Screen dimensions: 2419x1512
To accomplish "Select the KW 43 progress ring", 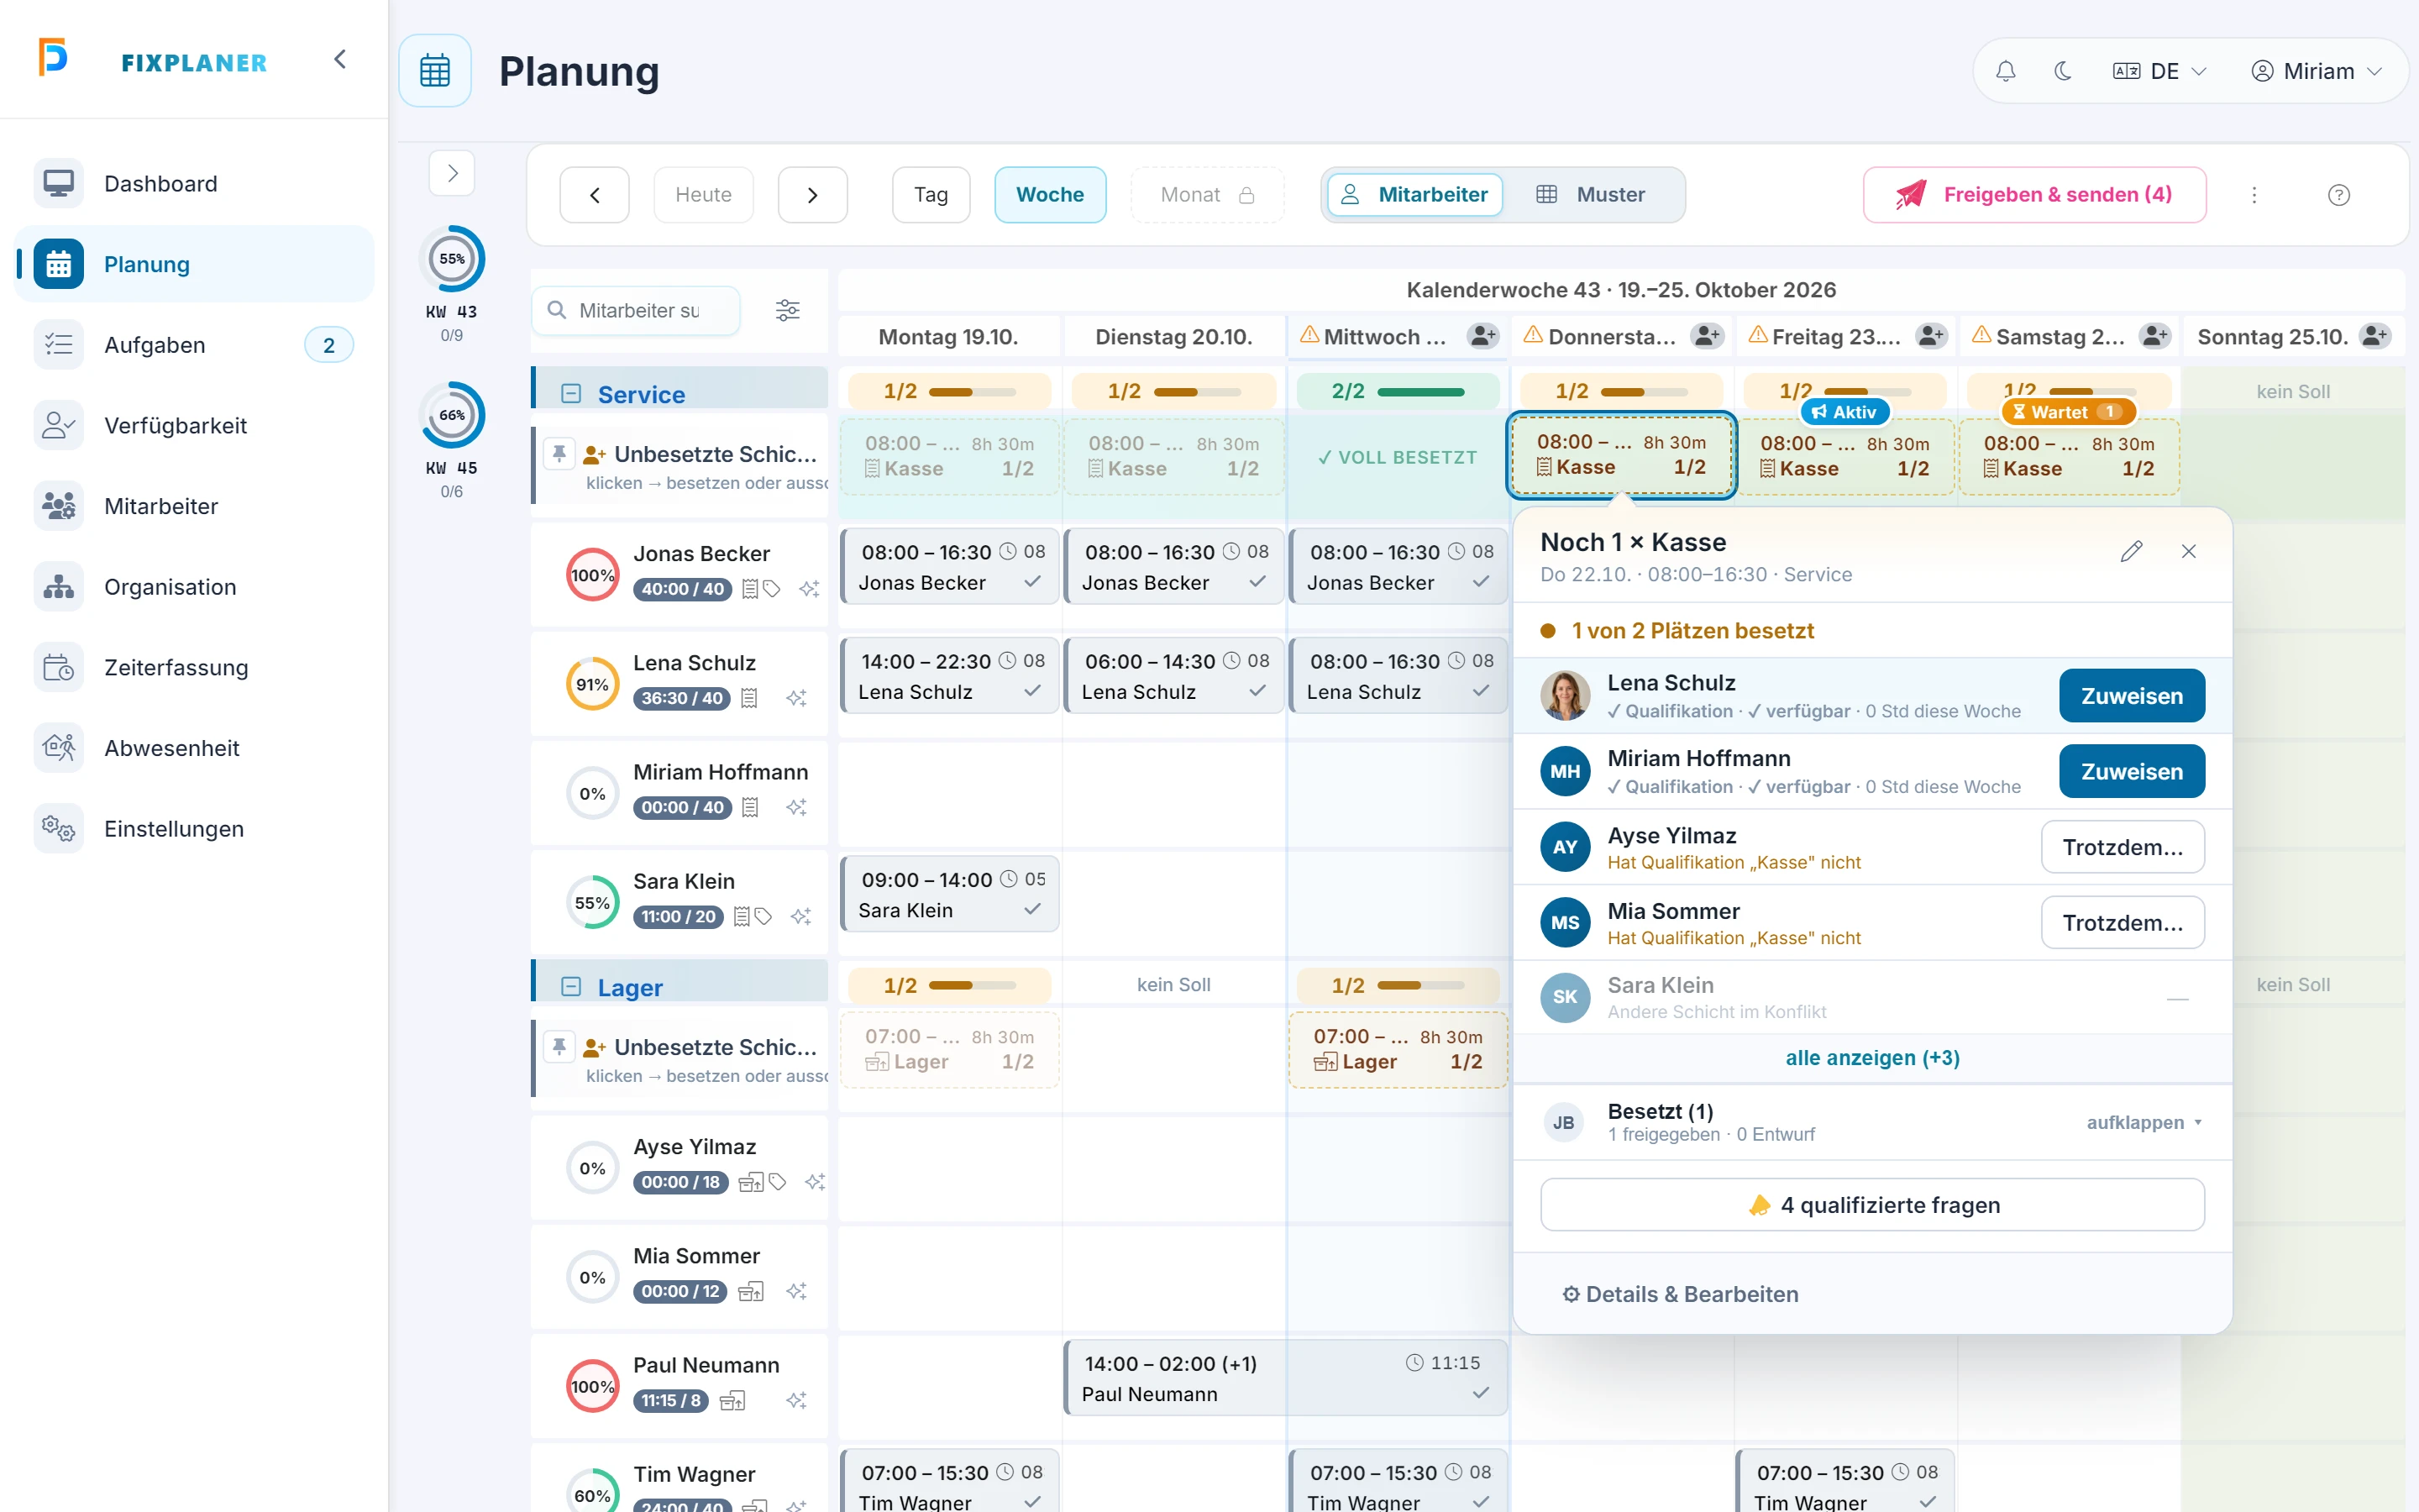I will [452, 259].
